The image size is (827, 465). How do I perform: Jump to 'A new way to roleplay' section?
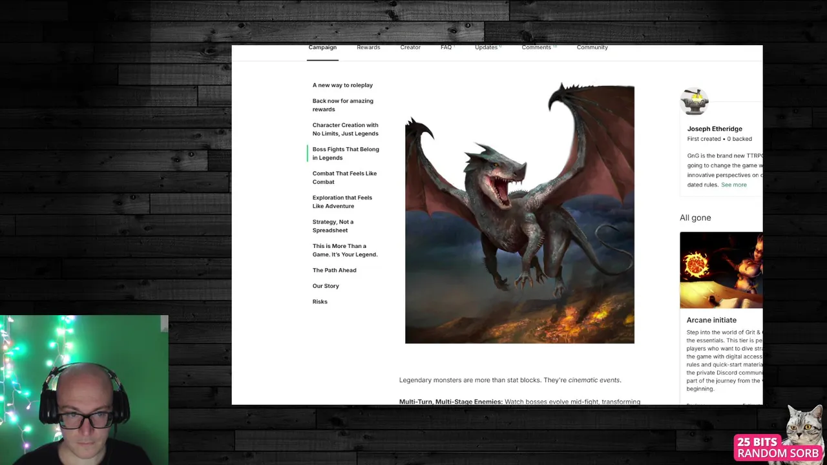(342, 85)
